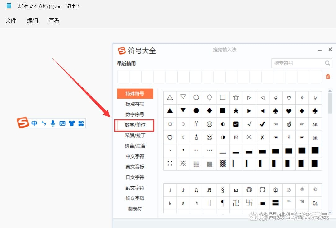Select the black star symbol in the grid
This screenshot has width=336, height=228.
tap(236, 111)
